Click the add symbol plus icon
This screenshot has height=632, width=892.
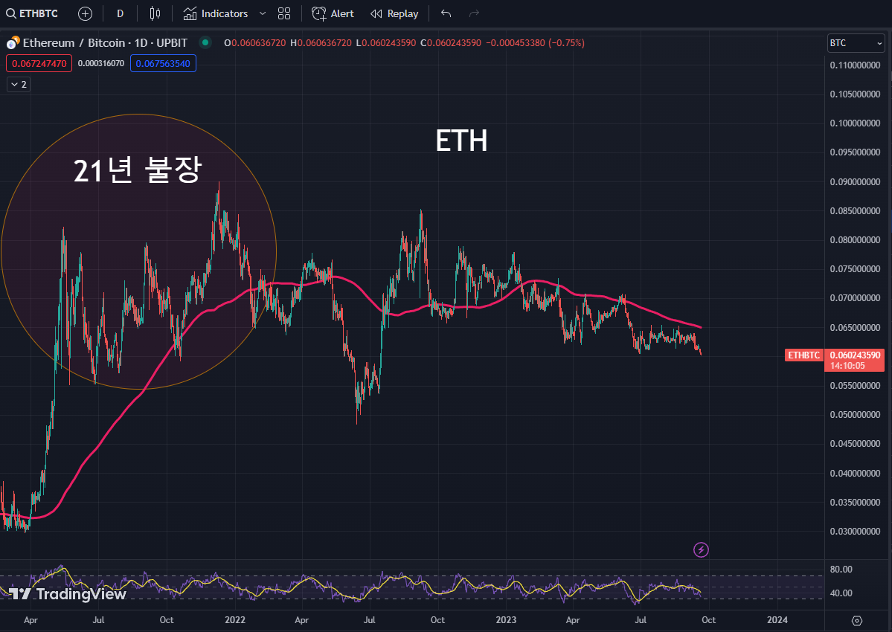tap(86, 13)
